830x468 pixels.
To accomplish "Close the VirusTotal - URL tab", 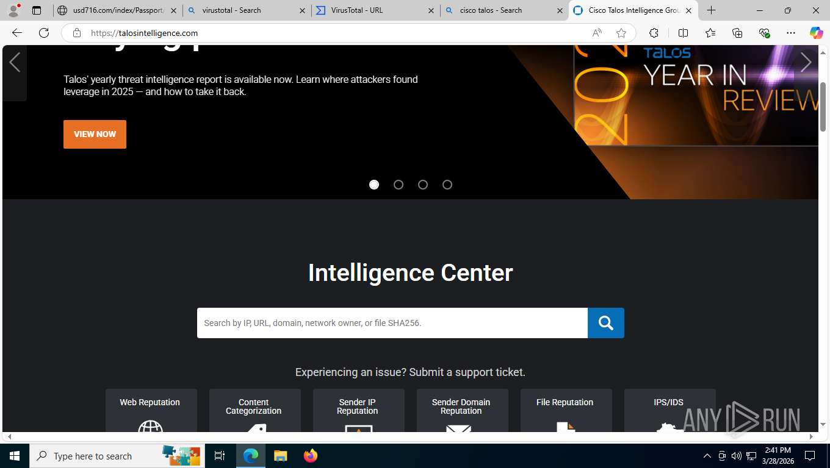I will click(431, 10).
